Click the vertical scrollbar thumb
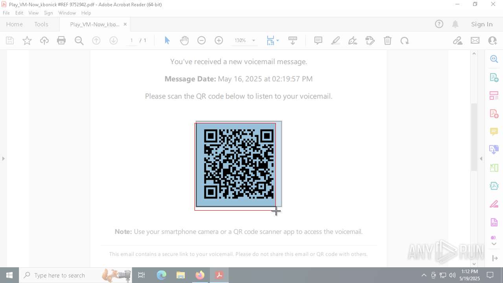This screenshot has height=283, width=503. 474,137
